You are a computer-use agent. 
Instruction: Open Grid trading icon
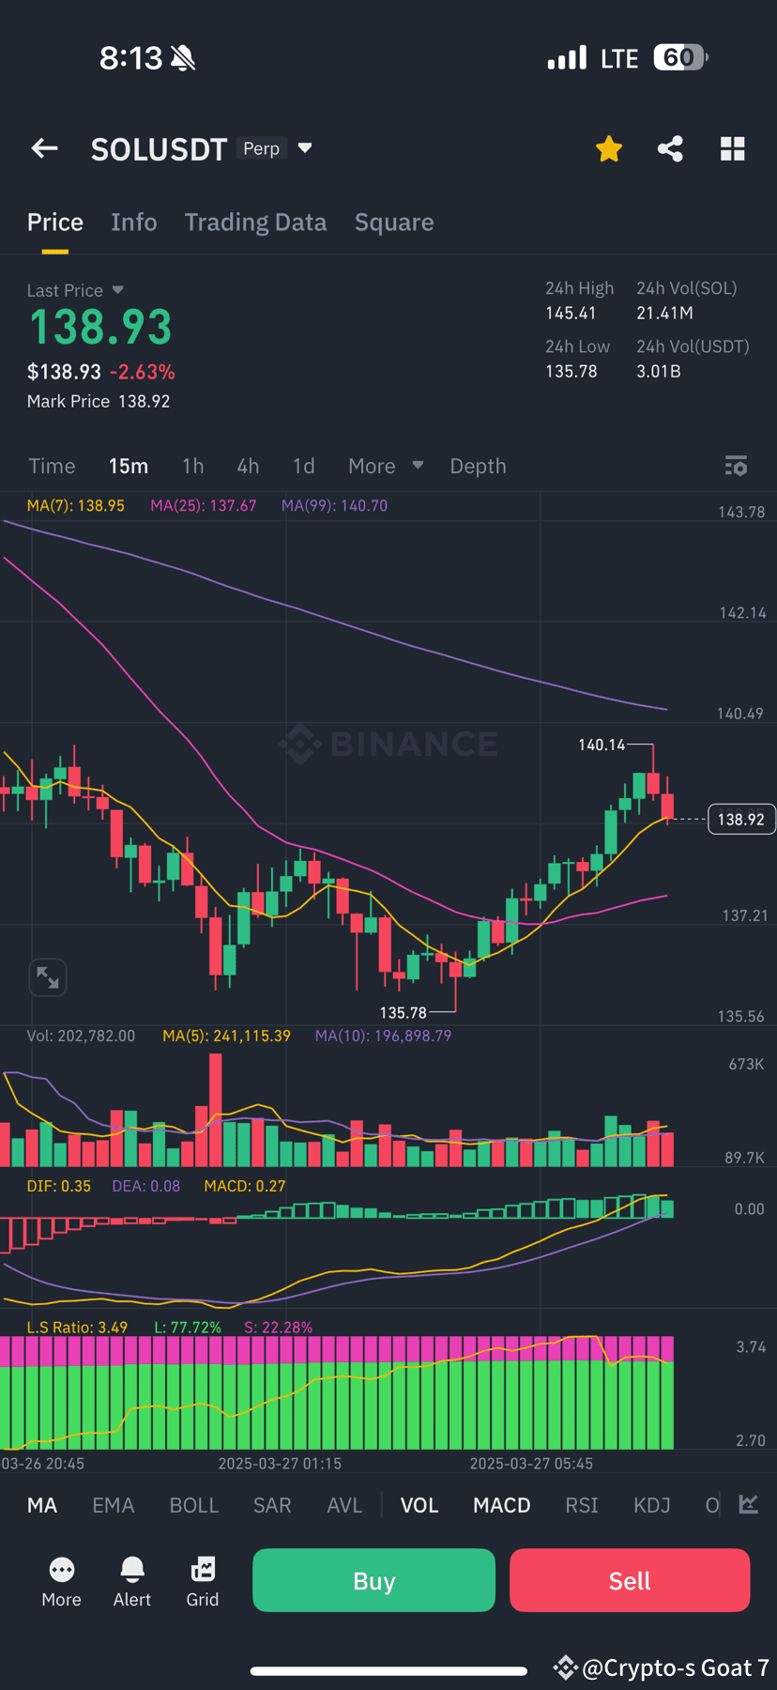tap(203, 1581)
